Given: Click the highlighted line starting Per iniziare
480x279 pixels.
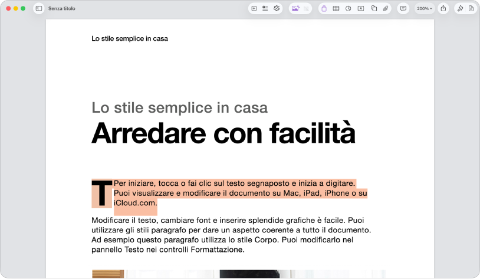Looking at the screenshot, I should point(234,183).
